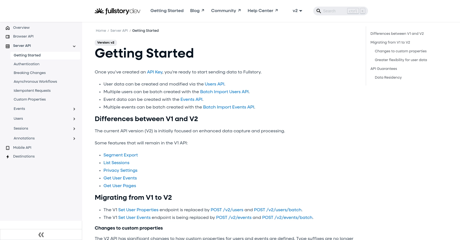Jump to Greater flexibility for user data
460x240 pixels.
pyautogui.click(x=401, y=60)
